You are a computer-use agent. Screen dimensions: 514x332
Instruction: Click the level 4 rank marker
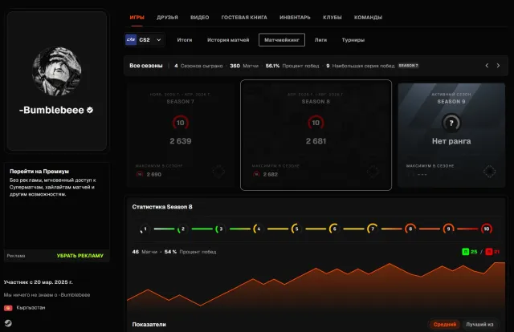tap(259, 229)
